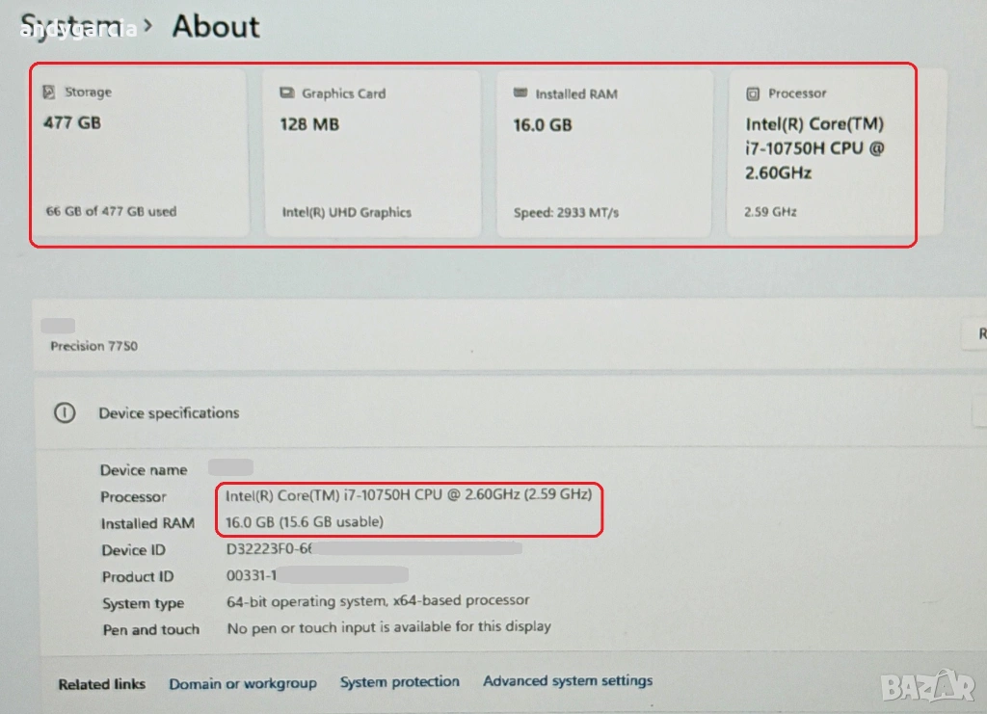Click the Intel(R) UHD Graphics label

[x=346, y=212]
